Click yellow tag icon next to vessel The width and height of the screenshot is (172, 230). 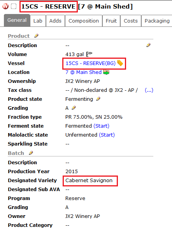[x=120, y=63]
